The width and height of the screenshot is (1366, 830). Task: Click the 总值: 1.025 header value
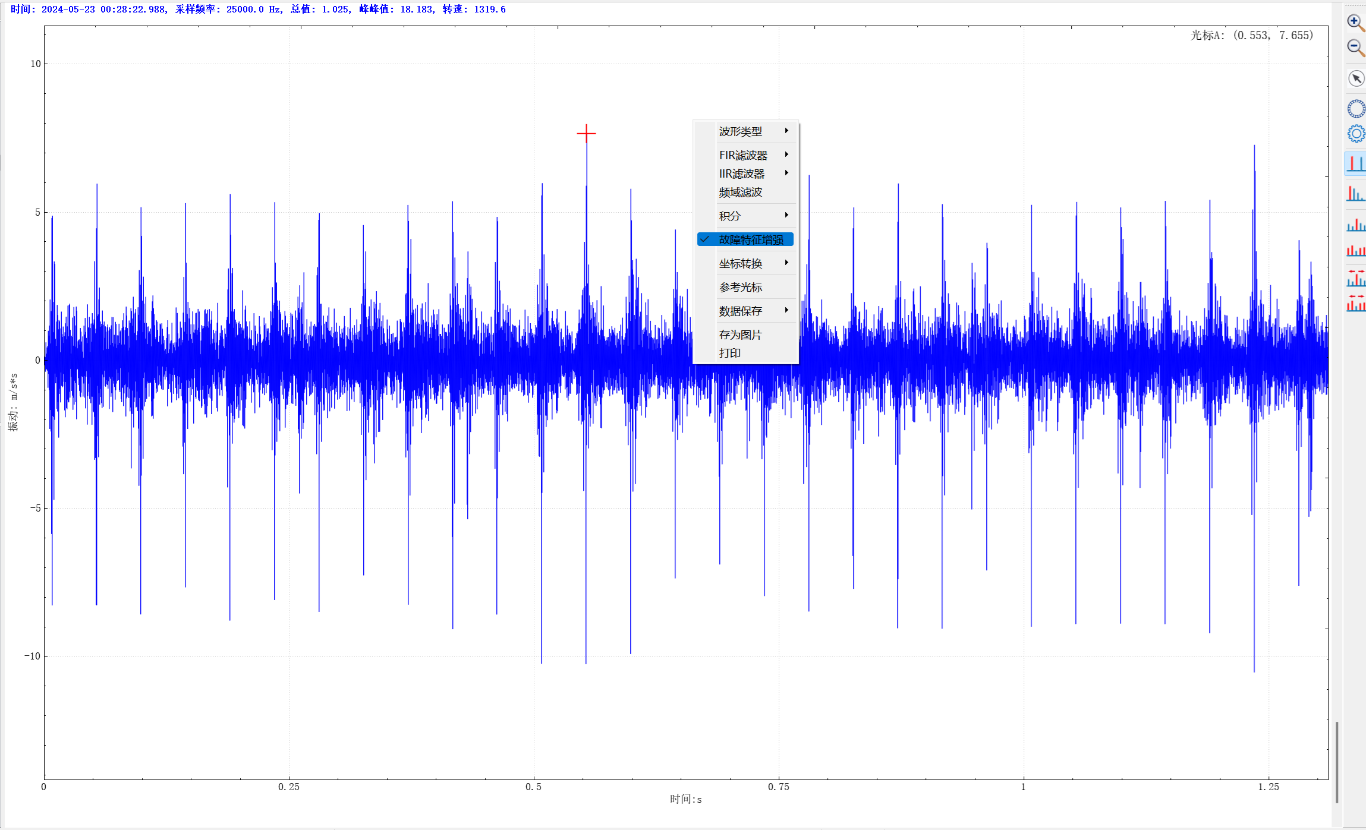click(320, 10)
